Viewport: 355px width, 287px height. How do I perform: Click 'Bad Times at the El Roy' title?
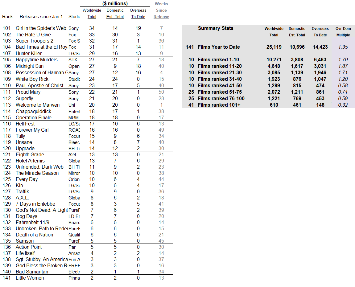click(x=41, y=47)
